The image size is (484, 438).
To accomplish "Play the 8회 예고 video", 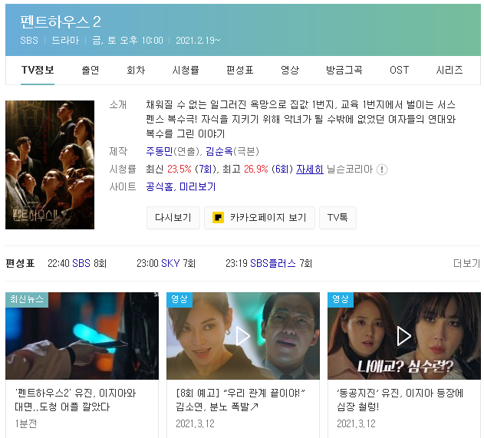I will tap(243, 336).
